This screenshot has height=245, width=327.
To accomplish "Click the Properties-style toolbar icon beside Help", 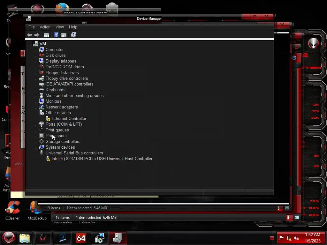I will coord(64,35).
